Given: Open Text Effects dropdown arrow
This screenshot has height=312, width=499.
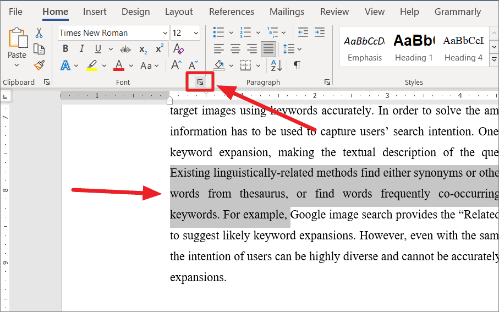Looking at the screenshot, I should pos(76,66).
